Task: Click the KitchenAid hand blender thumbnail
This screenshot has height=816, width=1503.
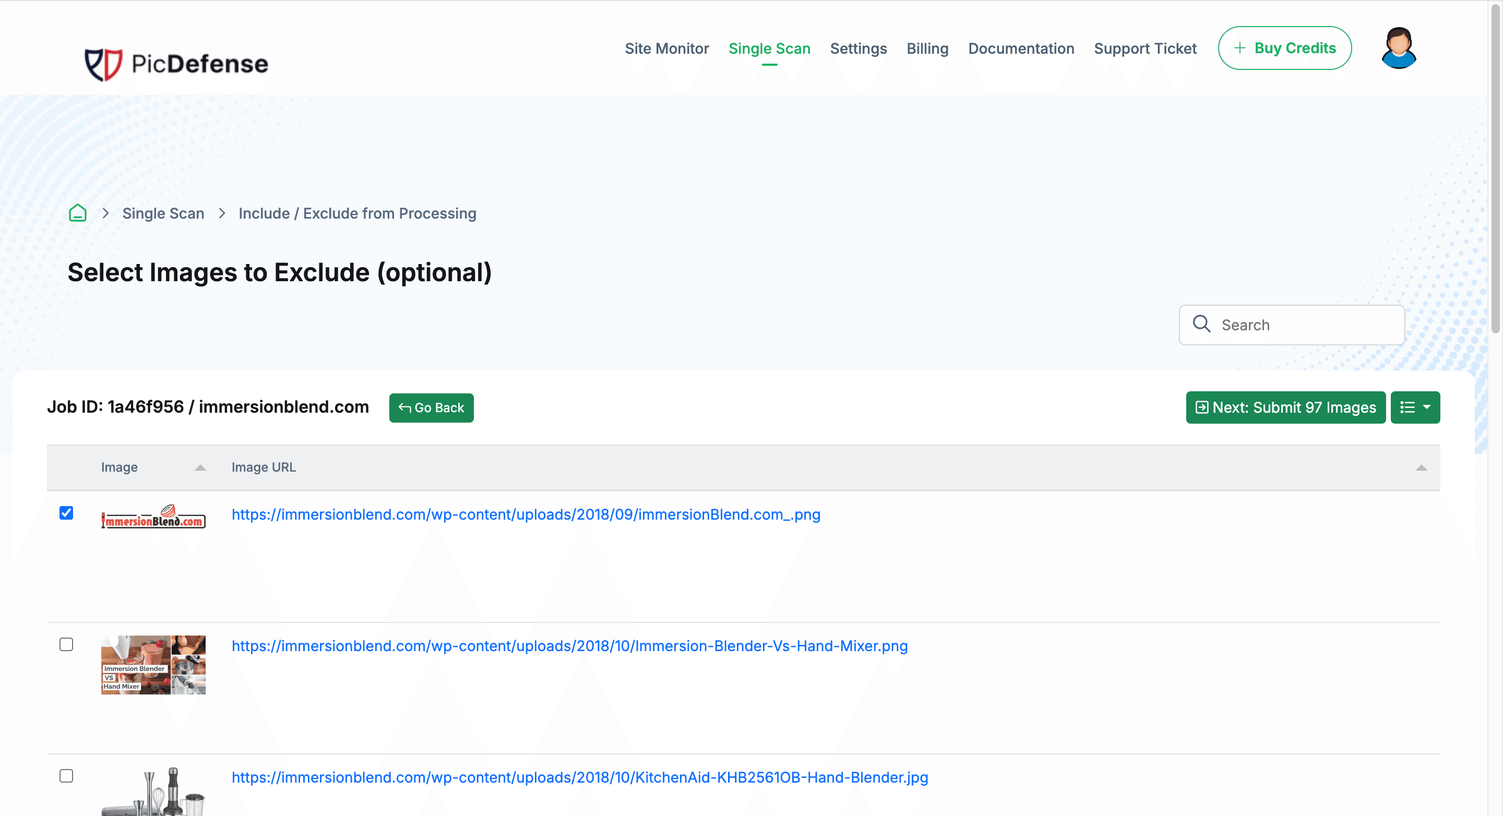Action: pos(153,791)
